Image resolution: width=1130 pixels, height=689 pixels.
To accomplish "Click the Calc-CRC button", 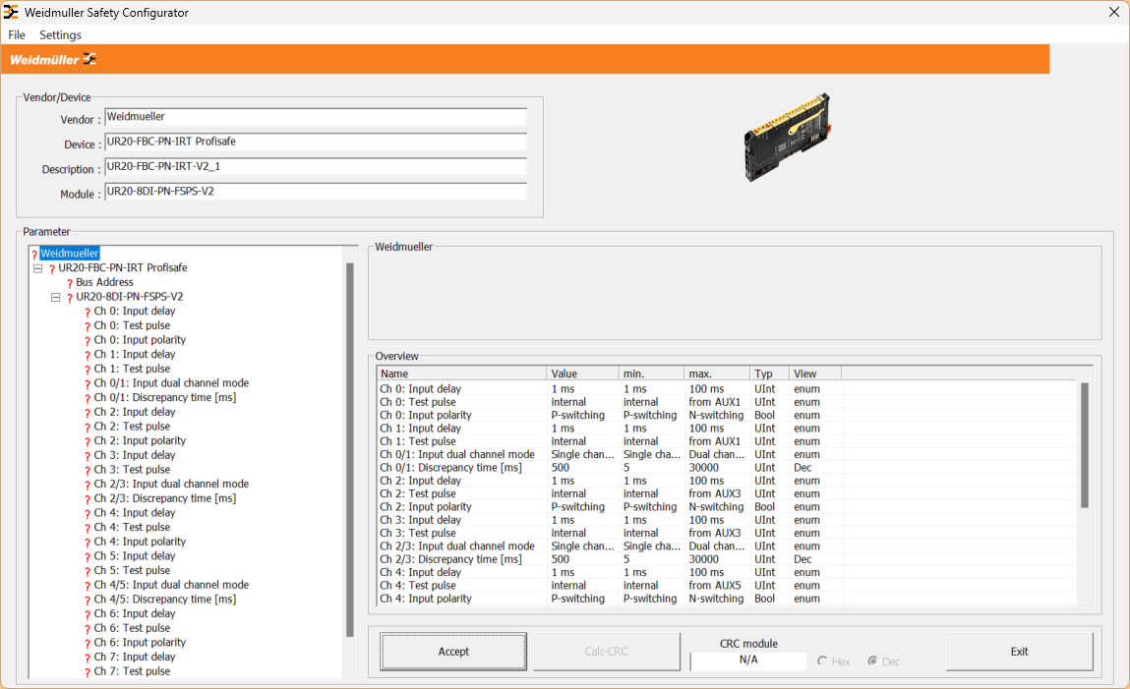I will 606,651.
